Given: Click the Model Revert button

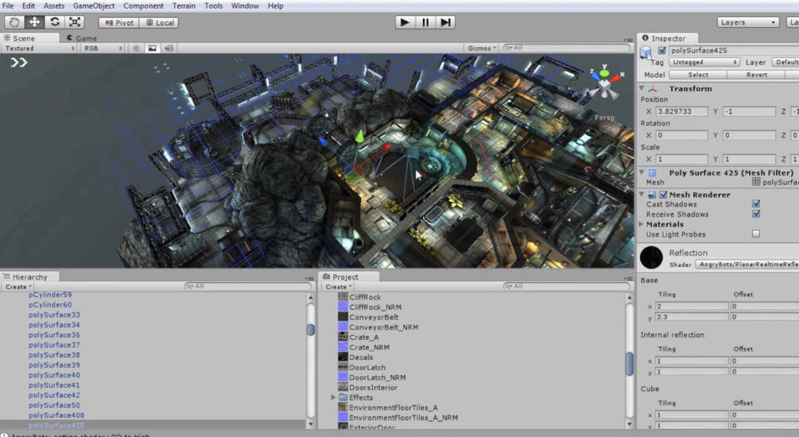Looking at the screenshot, I should tap(757, 75).
